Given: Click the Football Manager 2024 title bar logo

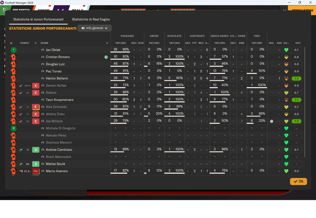Looking at the screenshot, I should [x=2, y=3].
